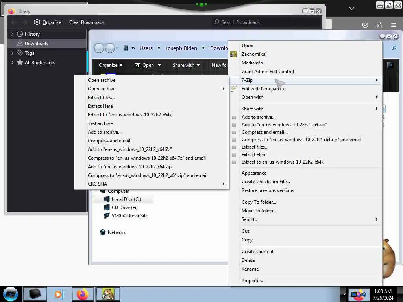Click the Firefox Pocket save icon
The height and width of the screenshot is (302, 403).
tap(365, 25)
